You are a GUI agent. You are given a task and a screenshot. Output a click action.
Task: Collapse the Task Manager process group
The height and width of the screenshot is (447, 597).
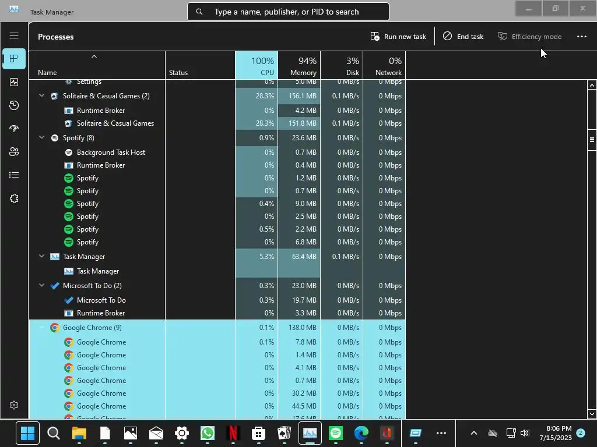tap(41, 256)
